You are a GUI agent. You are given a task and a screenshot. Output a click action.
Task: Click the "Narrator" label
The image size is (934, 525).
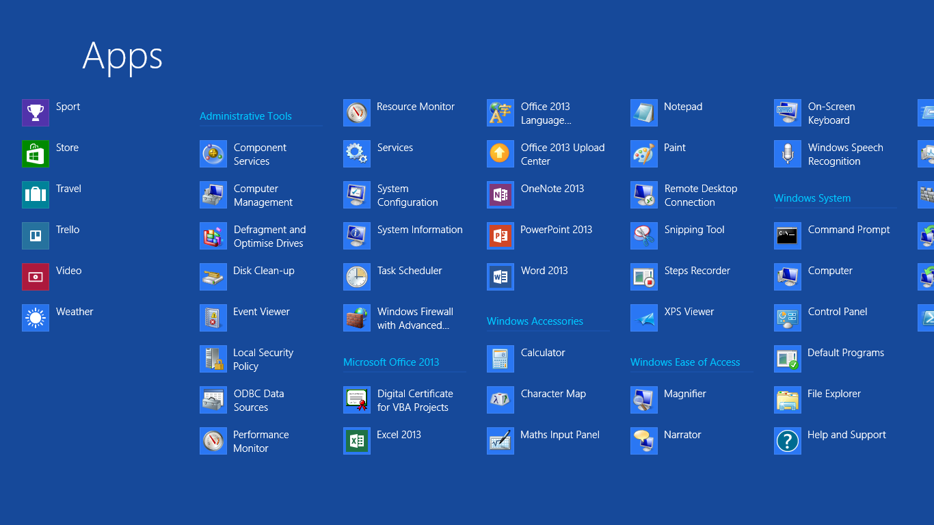(682, 435)
